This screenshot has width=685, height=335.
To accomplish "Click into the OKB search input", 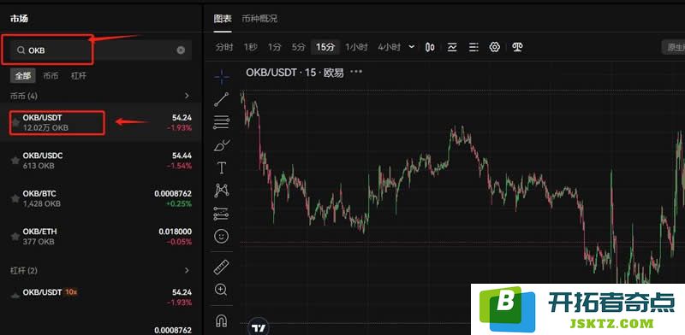I will coord(97,50).
